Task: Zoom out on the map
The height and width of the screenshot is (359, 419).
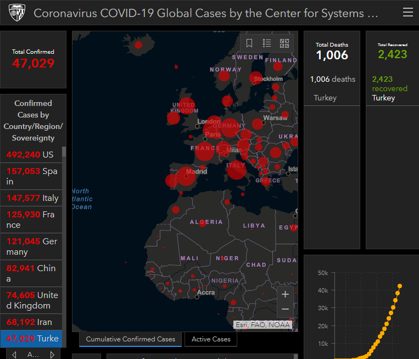Action: pyautogui.click(x=285, y=310)
